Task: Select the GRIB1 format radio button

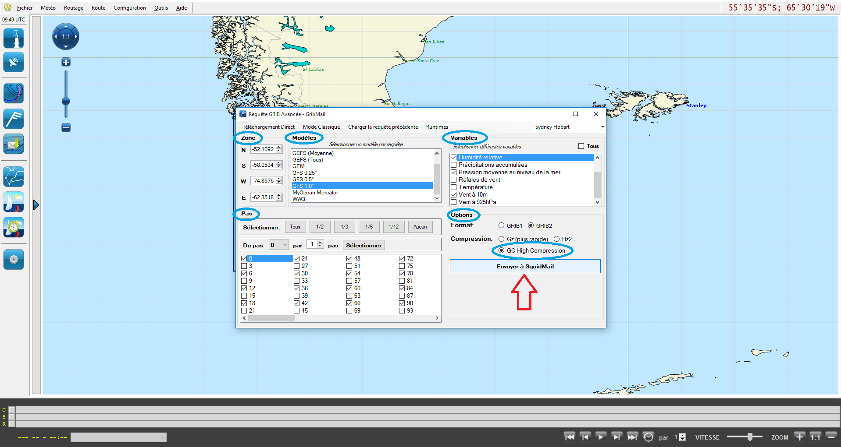Action: click(x=501, y=225)
